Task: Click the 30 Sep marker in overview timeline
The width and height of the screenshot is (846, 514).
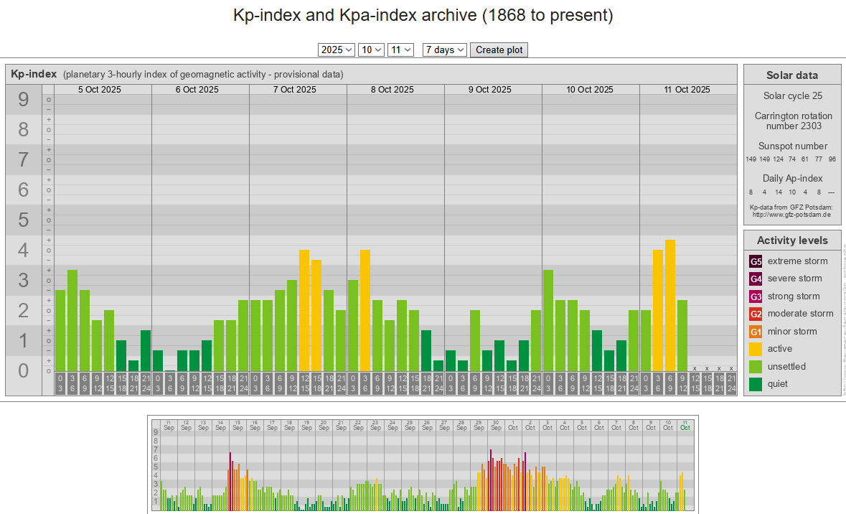Action: pos(496,424)
